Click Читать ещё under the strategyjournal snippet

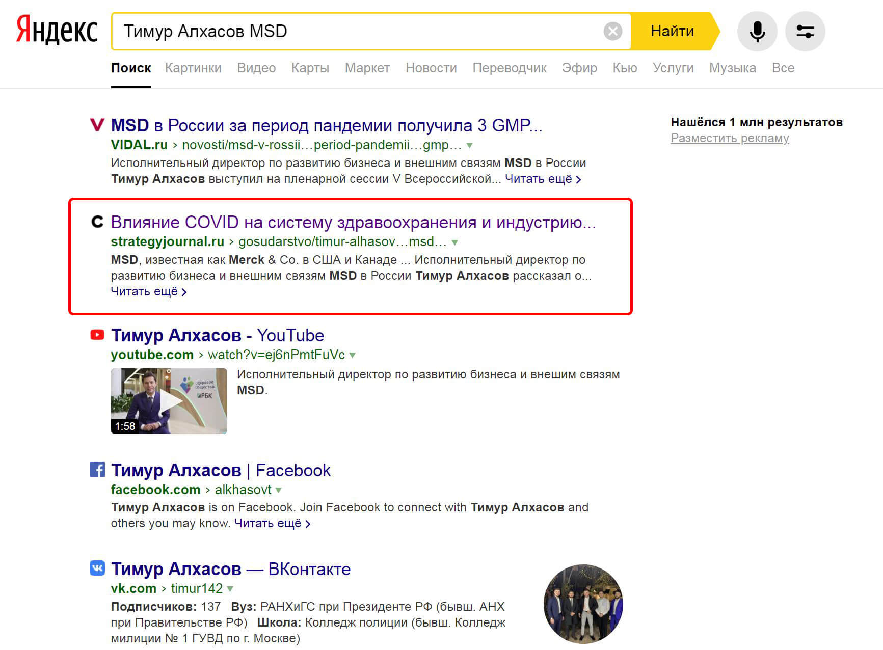(149, 292)
